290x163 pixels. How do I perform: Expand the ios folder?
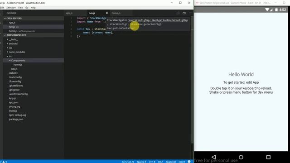pyautogui.click(x=10, y=48)
